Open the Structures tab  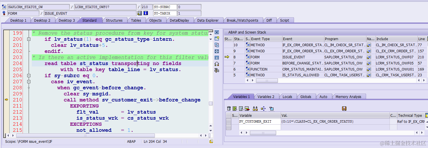(114, 20)
